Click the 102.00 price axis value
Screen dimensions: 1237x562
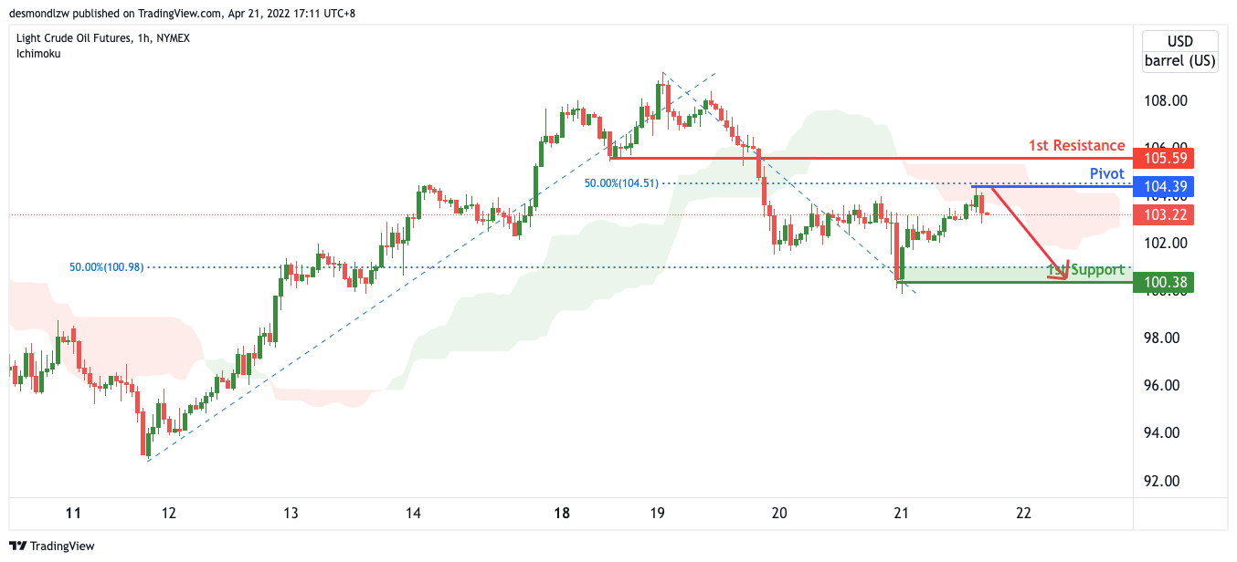coord(1164,244)
